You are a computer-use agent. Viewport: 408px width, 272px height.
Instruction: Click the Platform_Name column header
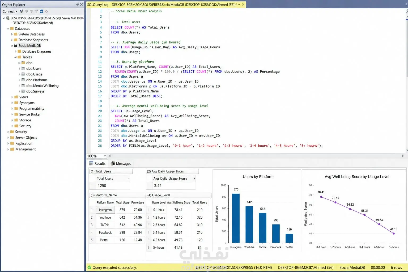[x=105, y=202]
